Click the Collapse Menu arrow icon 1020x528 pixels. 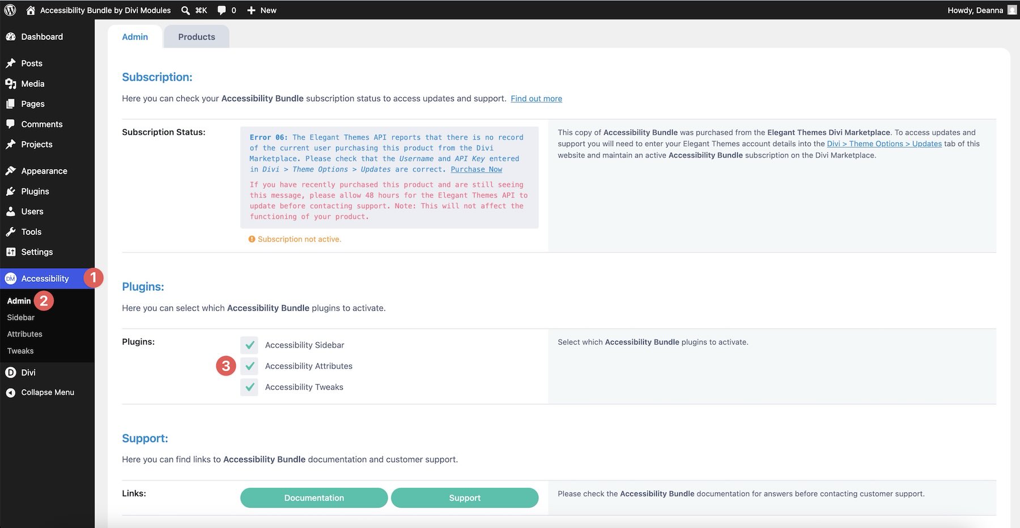tap(10, 393)
